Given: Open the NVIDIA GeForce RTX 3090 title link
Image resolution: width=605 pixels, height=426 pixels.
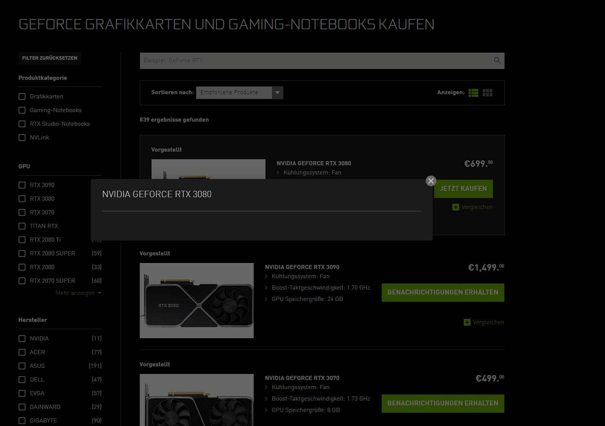Looking at the screenshot, I should tap(302, 267).
